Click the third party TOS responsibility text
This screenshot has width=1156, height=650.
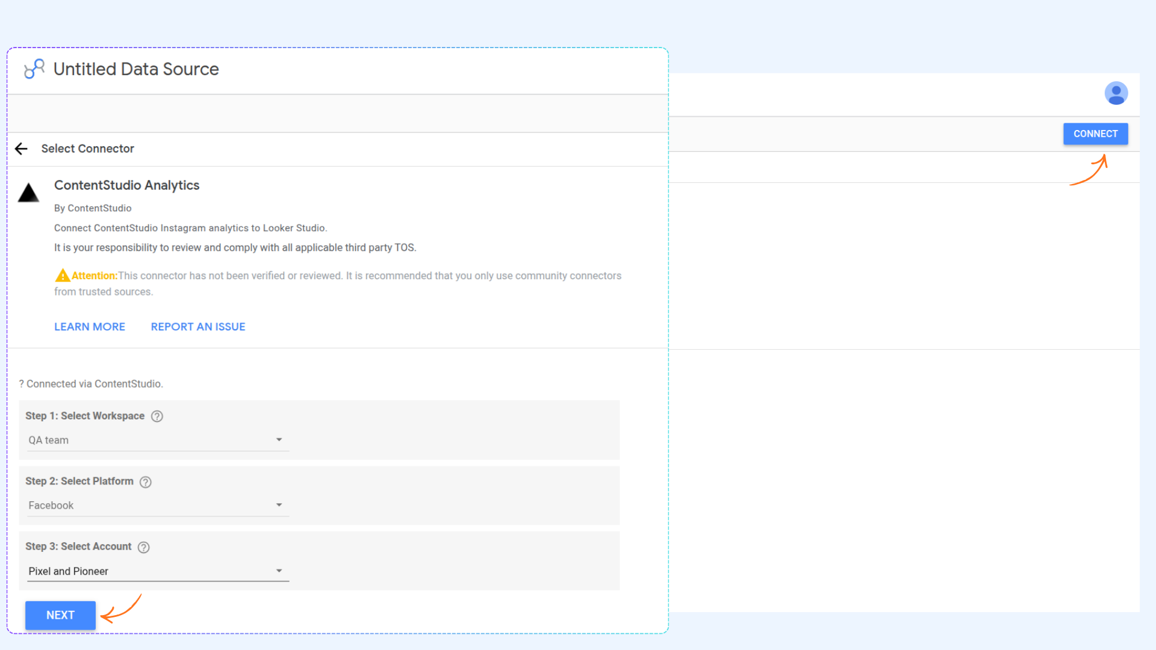pyautogui.click(x=235, y=247)
